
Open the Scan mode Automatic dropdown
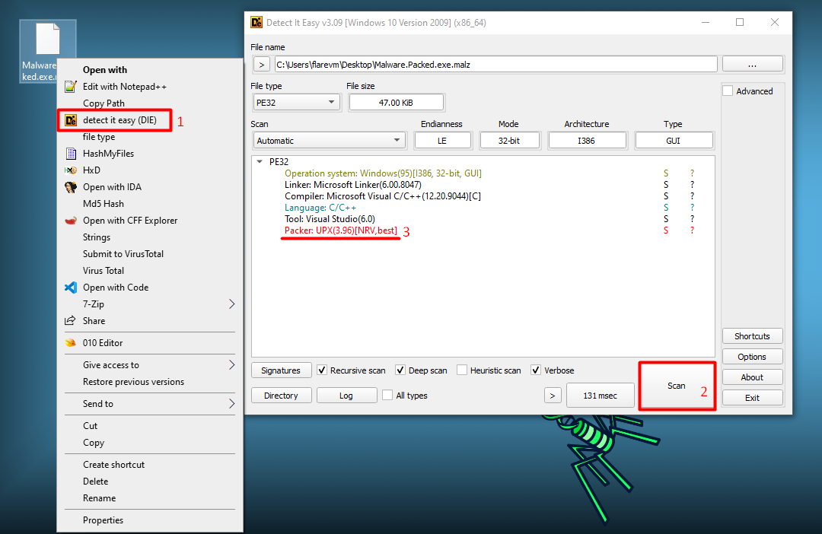coord(330,141)
